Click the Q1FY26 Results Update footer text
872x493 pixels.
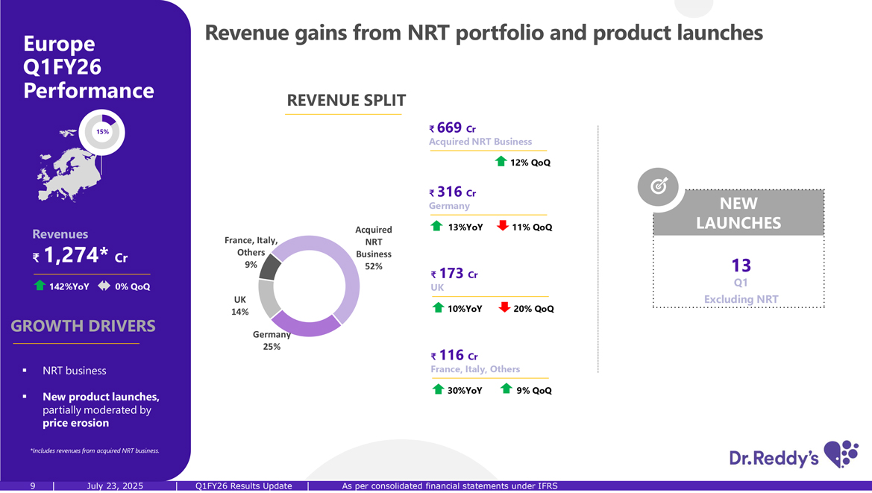tap(243, 486)
